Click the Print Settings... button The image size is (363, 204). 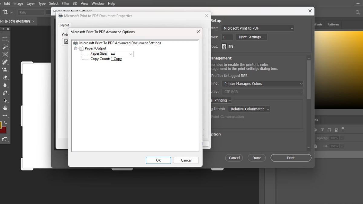pyautogui.click(x=251, y=37)
